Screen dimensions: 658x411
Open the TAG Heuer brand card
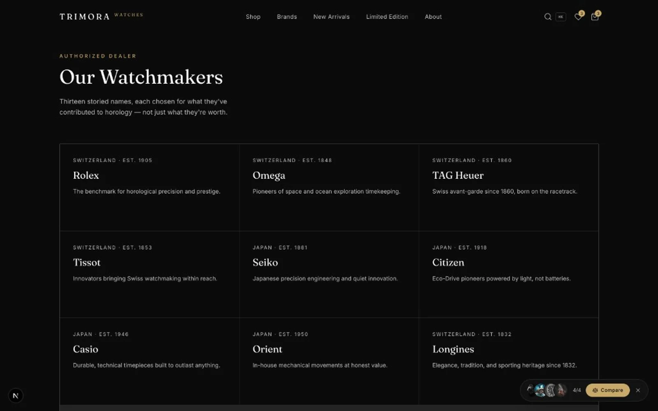(x=509, y=187)
